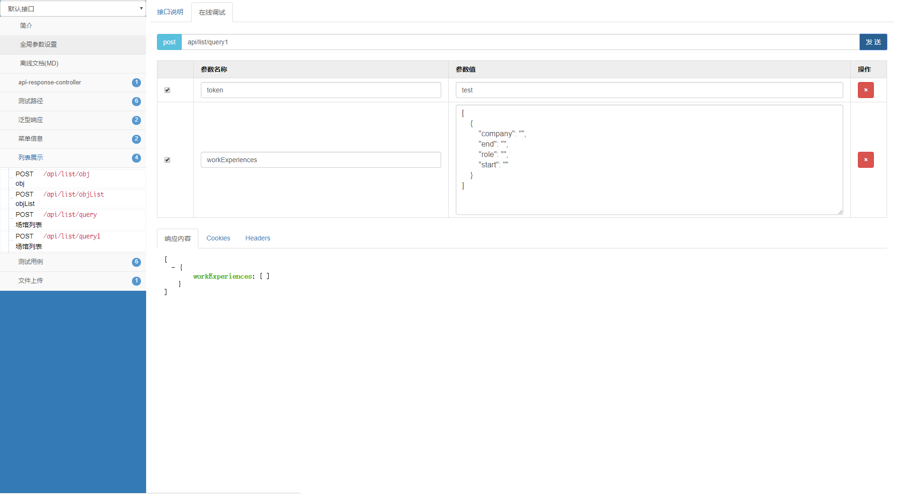Delete the workExperiences parameter row
This screenshot has width=905, height=494.
tap(865, 160)
